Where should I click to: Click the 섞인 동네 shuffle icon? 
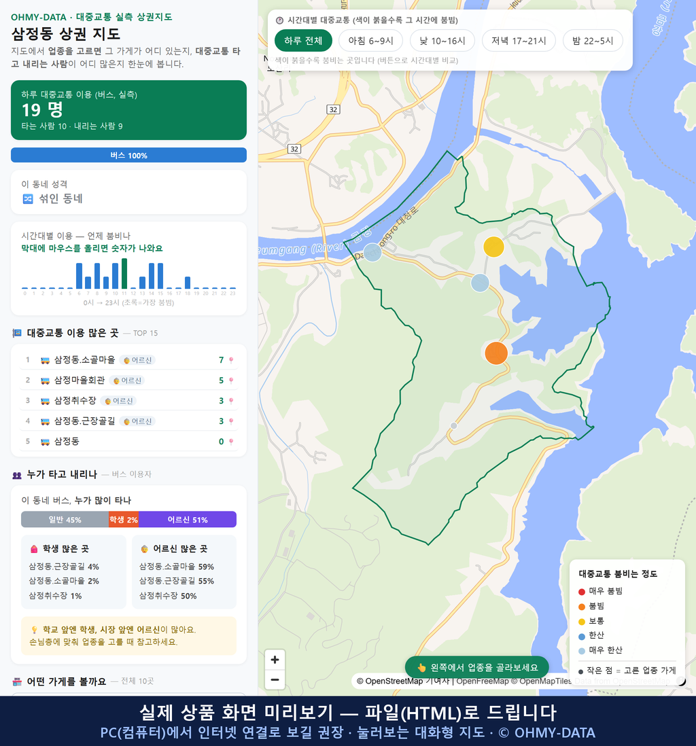click(28, 199)
